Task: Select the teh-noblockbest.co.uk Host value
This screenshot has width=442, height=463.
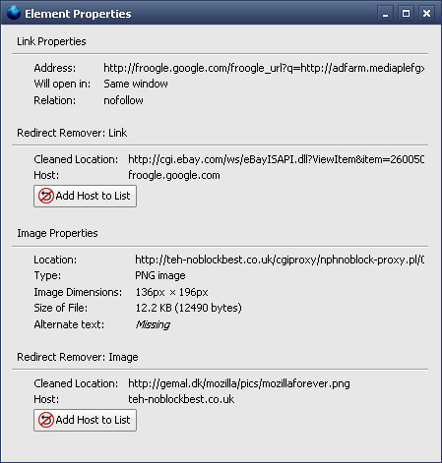Action: click(x=181, y=399)
